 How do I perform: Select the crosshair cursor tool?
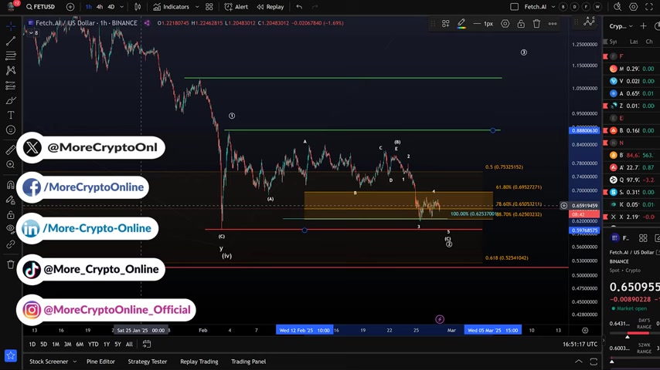[x=11, y=26]
